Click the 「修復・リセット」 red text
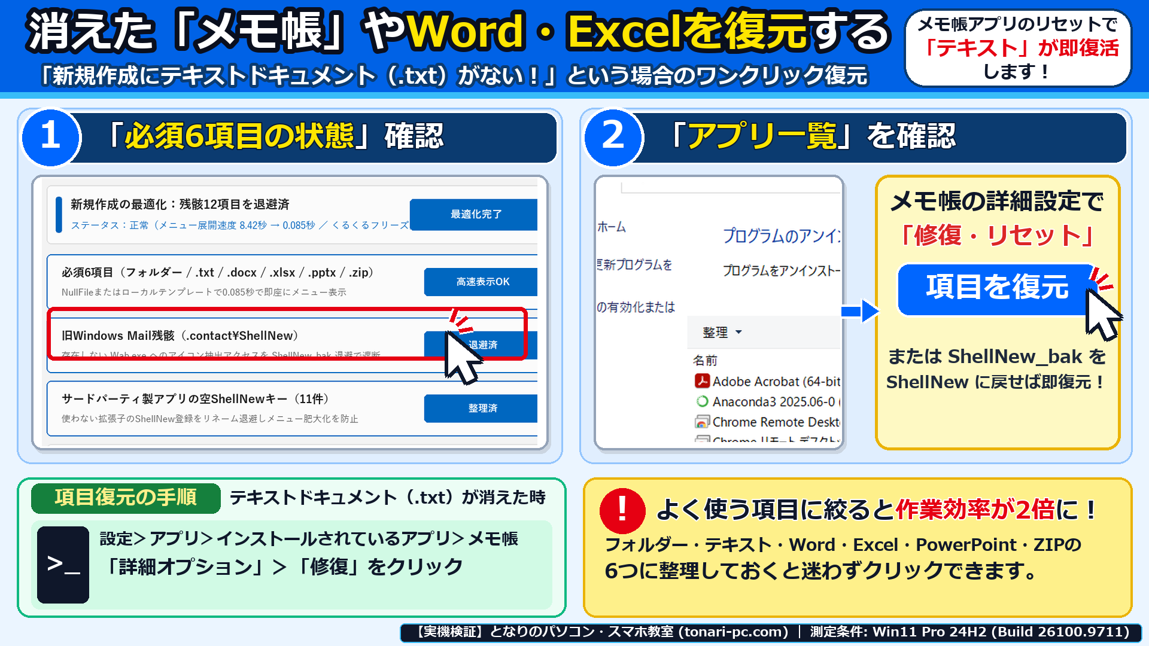 click(996, 235)
